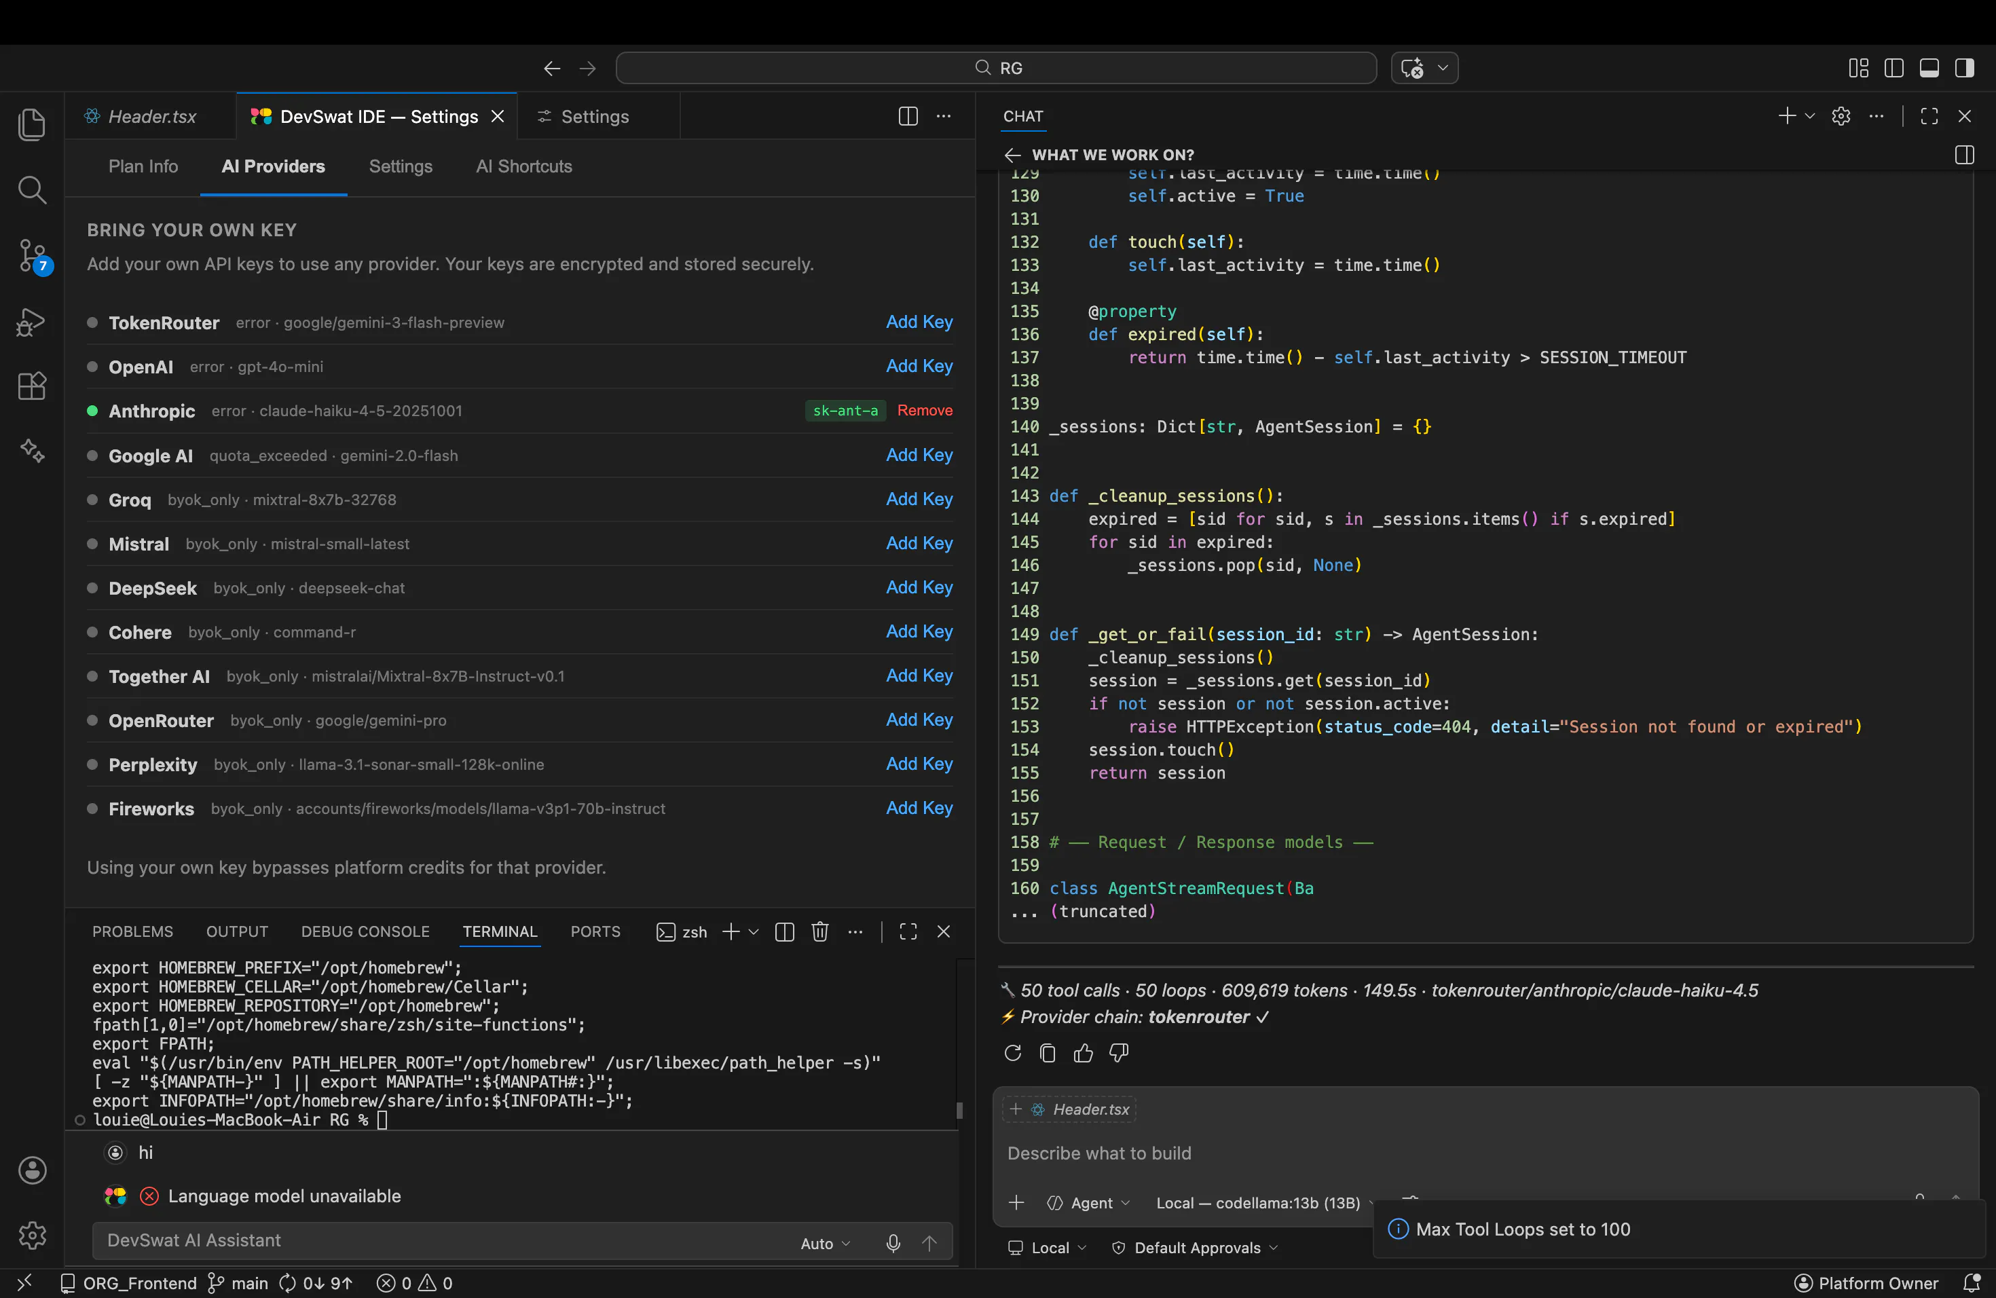This screenshot has width=1996, height=1298.
Task: Toggle the bottom panel
Action: click(1929, 68)
